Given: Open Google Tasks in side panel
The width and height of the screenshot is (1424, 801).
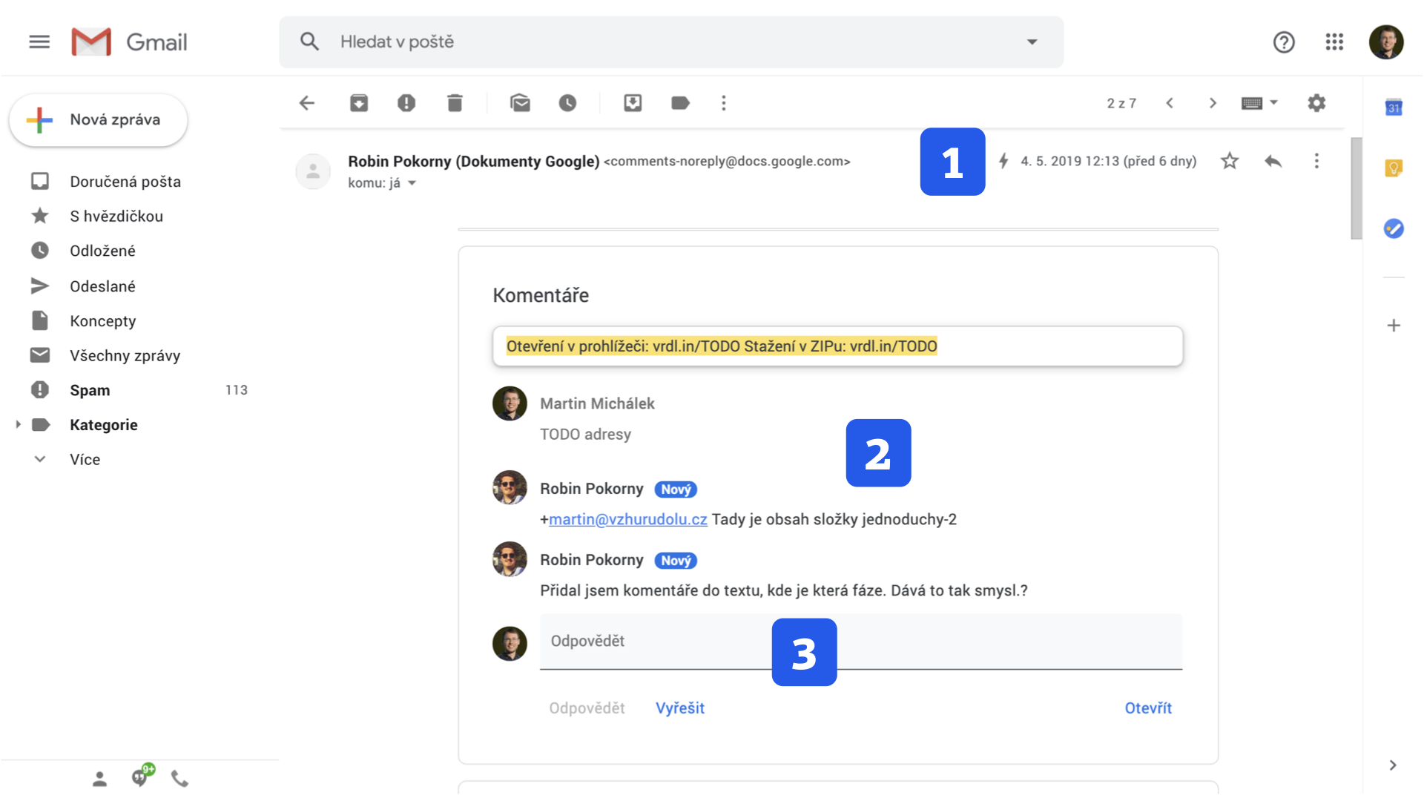Looking at the screenshot, I should [1394, 228].
